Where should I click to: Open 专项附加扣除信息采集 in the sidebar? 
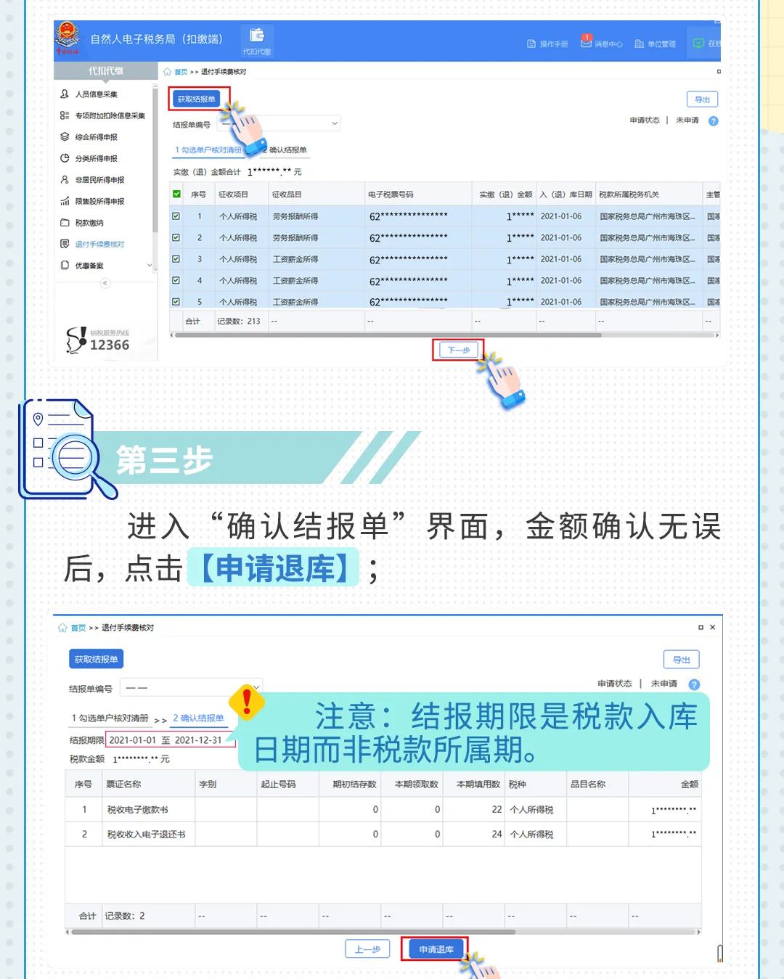pos(102,115)
